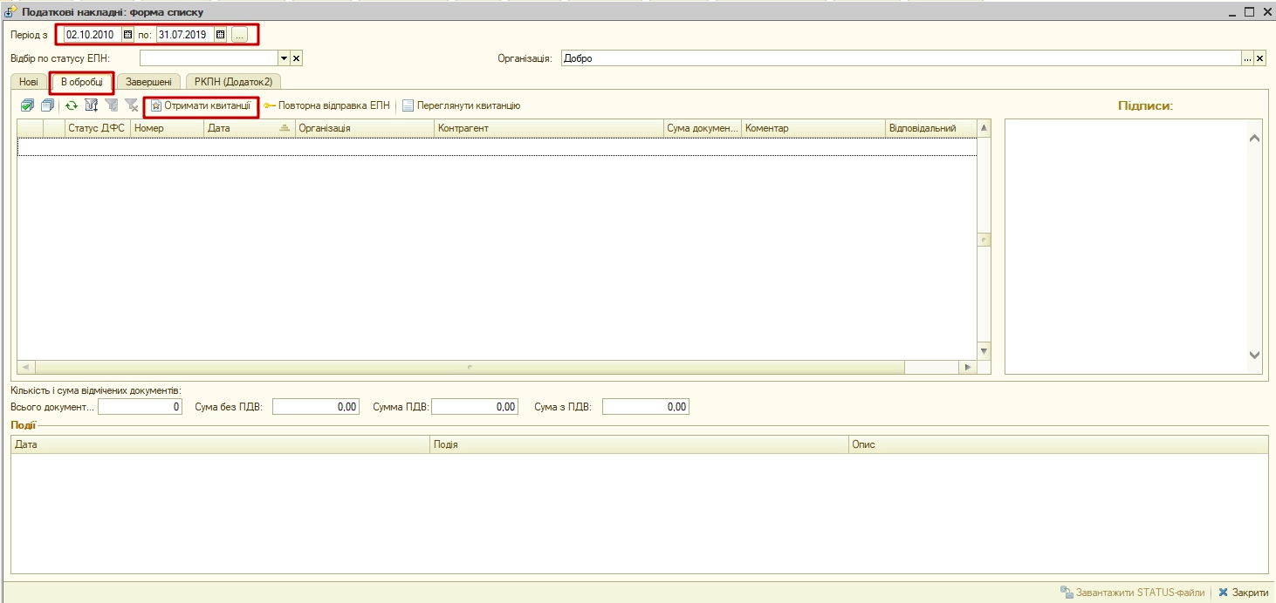The image size is (1276, 603).
Task: Switch to the Завершені tab
Action: [148, 82]
